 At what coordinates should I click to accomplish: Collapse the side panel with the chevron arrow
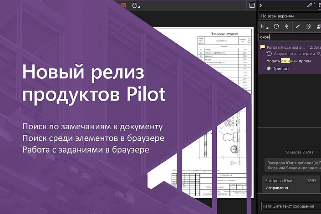point(260,5)
